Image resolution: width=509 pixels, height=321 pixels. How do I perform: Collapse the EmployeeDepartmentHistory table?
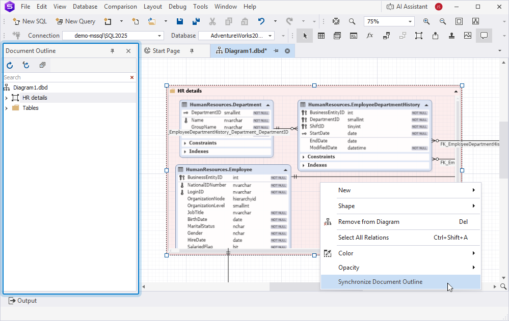pos(426,105)
